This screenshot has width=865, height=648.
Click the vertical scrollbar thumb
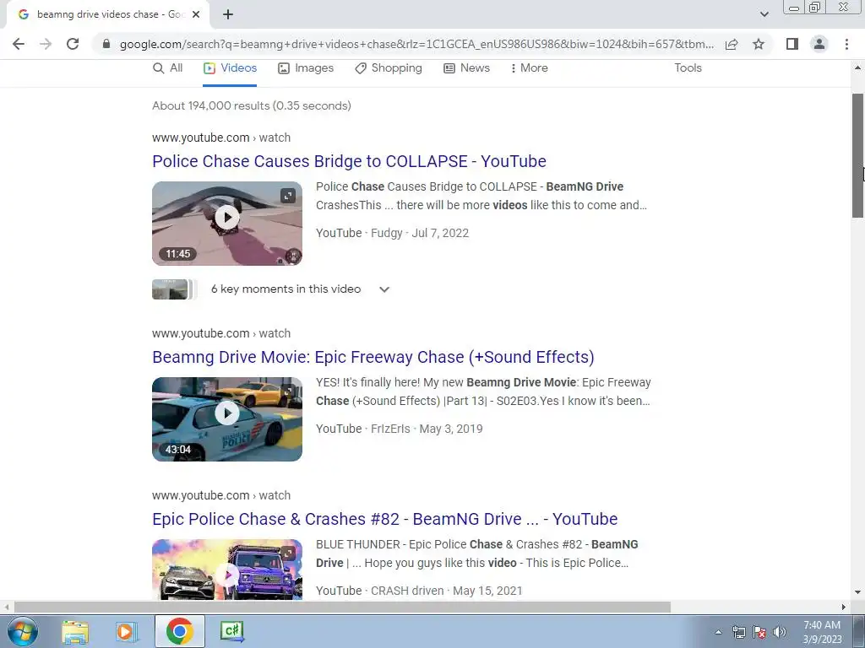tap(858, 155)
